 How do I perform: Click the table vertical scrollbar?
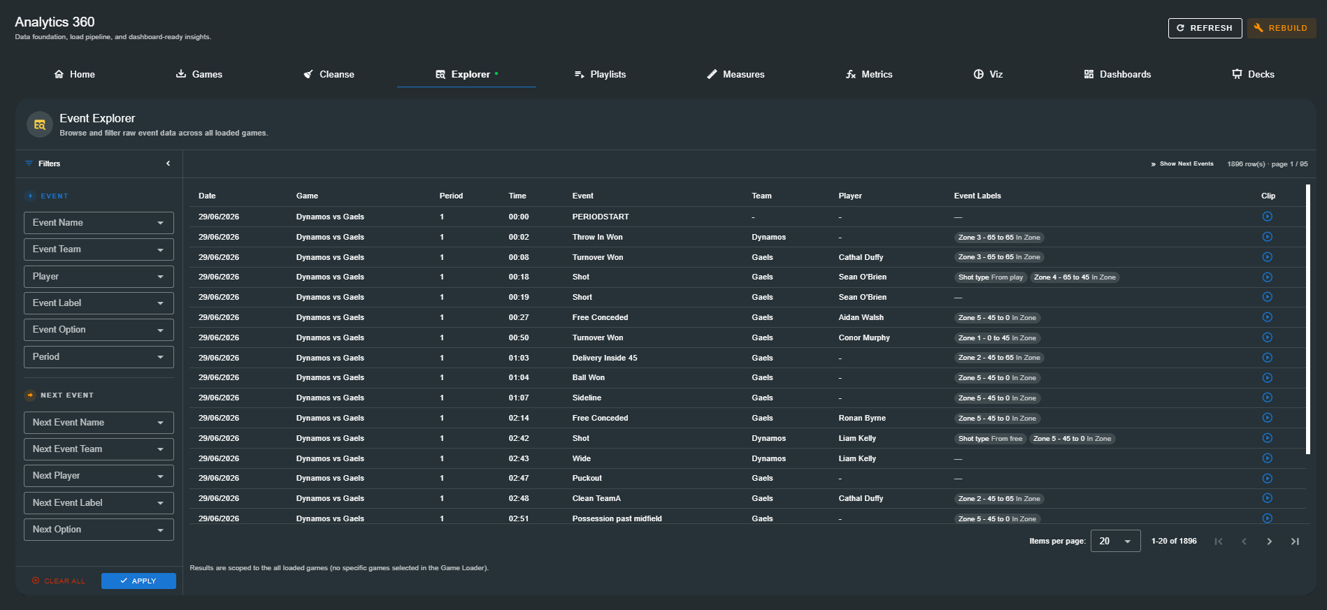(1307, 319)
